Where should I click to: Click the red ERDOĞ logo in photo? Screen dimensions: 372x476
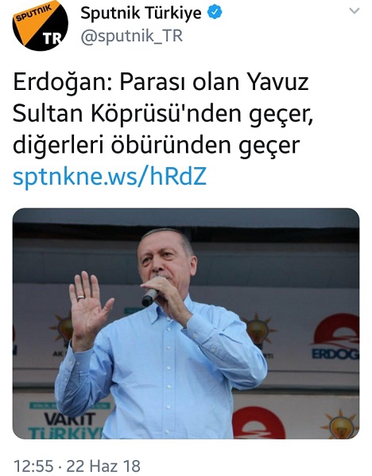[335, 337]
